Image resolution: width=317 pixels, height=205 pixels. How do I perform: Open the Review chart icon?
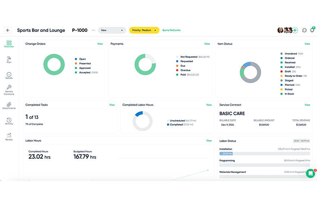tap(9, 137)
